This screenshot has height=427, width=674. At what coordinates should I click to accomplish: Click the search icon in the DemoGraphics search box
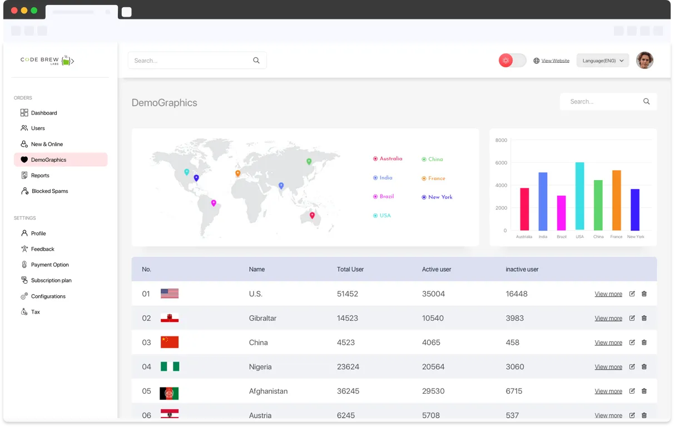point(646,102)
